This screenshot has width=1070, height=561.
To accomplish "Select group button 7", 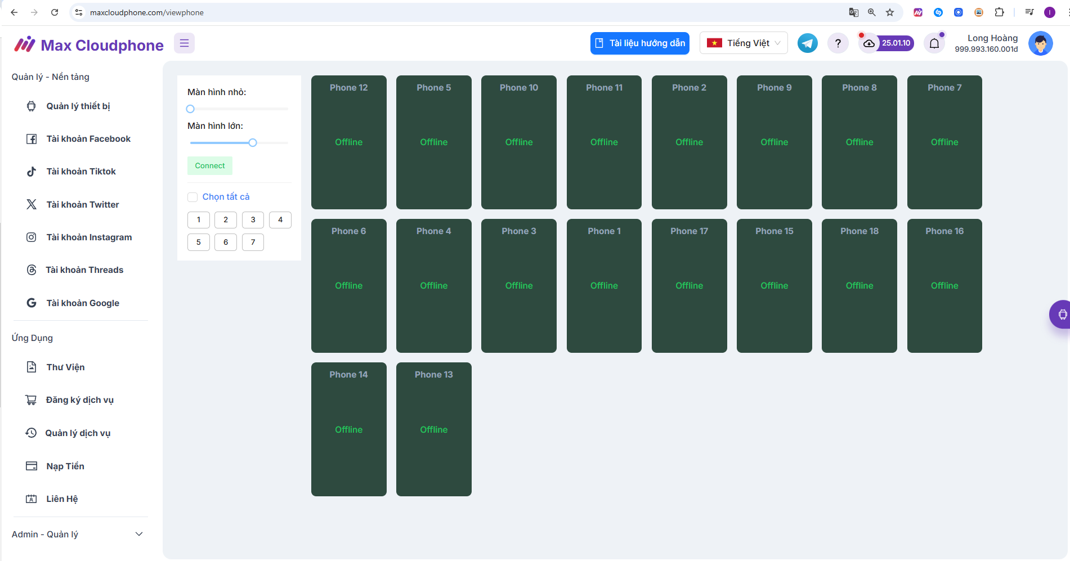I will (x=253, y=243).
